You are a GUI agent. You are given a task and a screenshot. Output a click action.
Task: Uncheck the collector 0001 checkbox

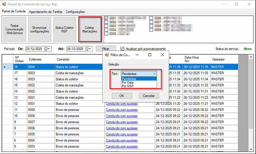(x=107, y=18)
